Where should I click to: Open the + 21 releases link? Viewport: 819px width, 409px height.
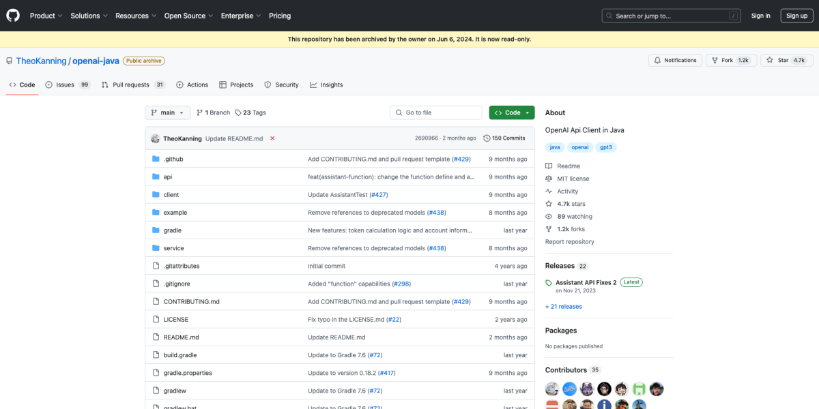562,306
